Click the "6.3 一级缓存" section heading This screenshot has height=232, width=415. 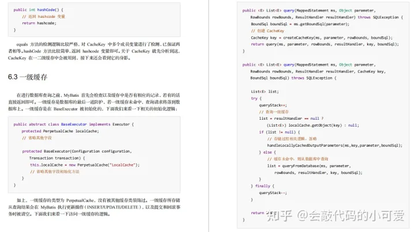[x=28, y=77]
